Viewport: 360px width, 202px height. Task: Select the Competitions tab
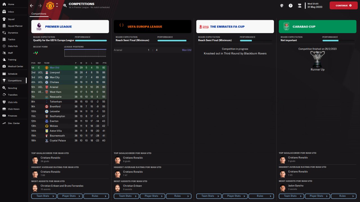[x=39, y=14]
